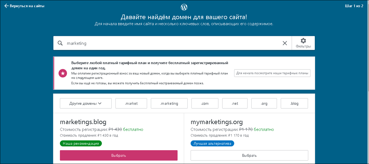The height and width of the screenshot is (164, 369).
Task: Click the WordPress logo at the top
Action: click(x=184, y=7)
